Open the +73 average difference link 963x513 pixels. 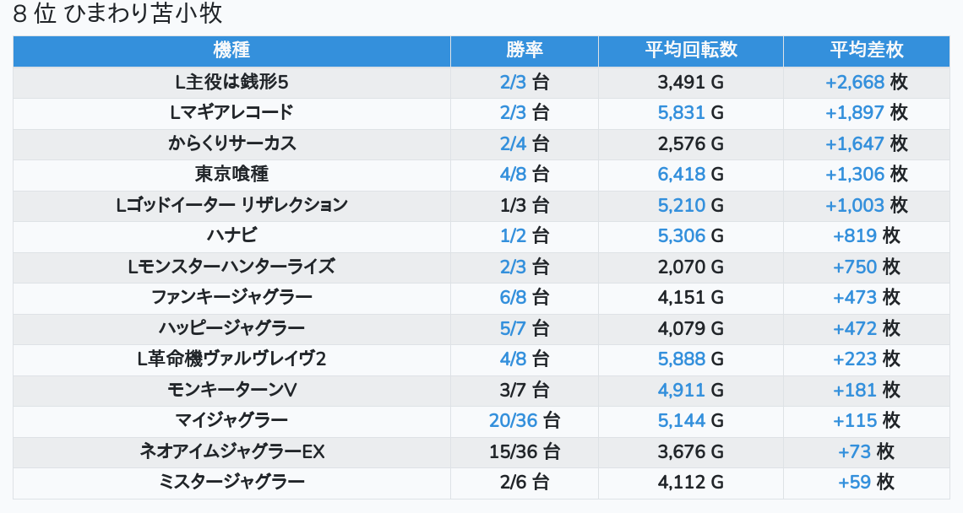pos(854,452)
